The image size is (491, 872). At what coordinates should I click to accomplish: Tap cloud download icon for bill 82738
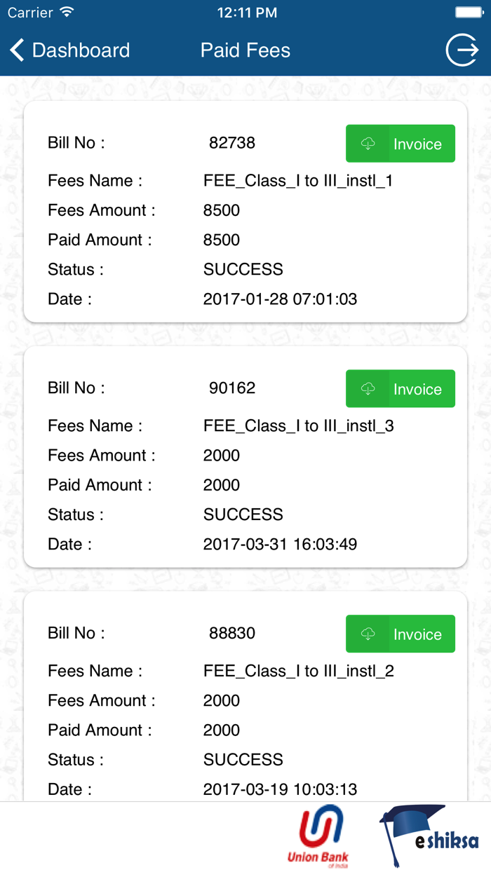coord(368,144)
